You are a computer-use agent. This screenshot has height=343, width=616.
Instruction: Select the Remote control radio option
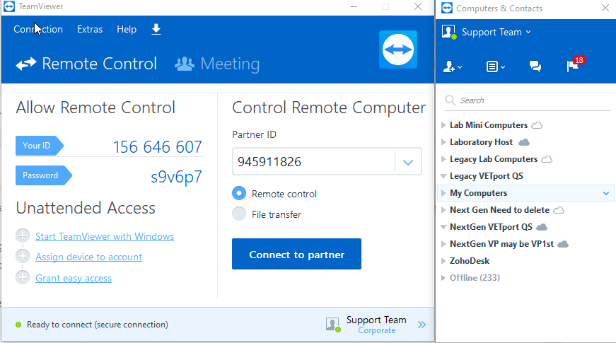coord(239,193)
